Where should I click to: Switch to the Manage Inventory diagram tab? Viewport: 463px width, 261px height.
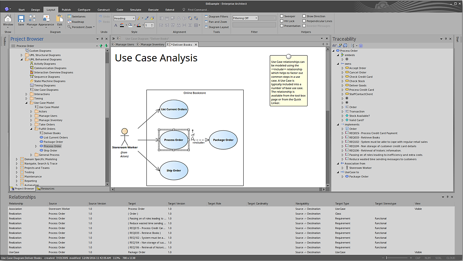point(150,44)
